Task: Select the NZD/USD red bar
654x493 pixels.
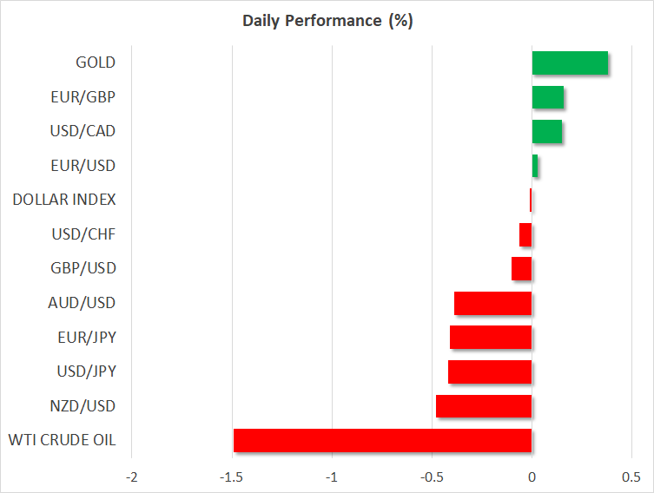Action: (484, 406)
